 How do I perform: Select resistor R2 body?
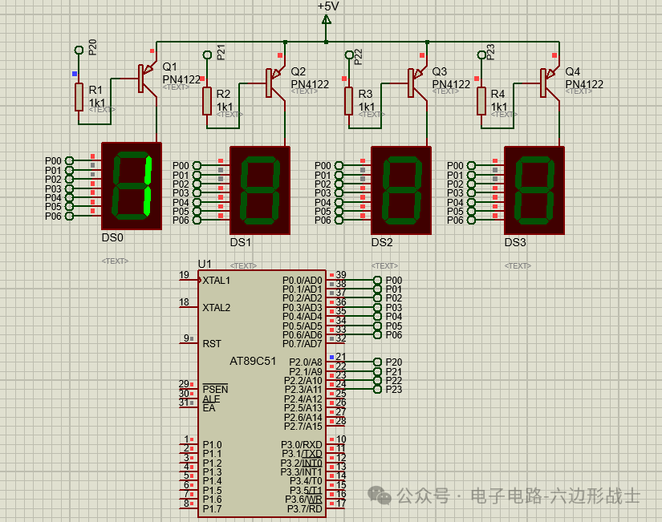207,101
